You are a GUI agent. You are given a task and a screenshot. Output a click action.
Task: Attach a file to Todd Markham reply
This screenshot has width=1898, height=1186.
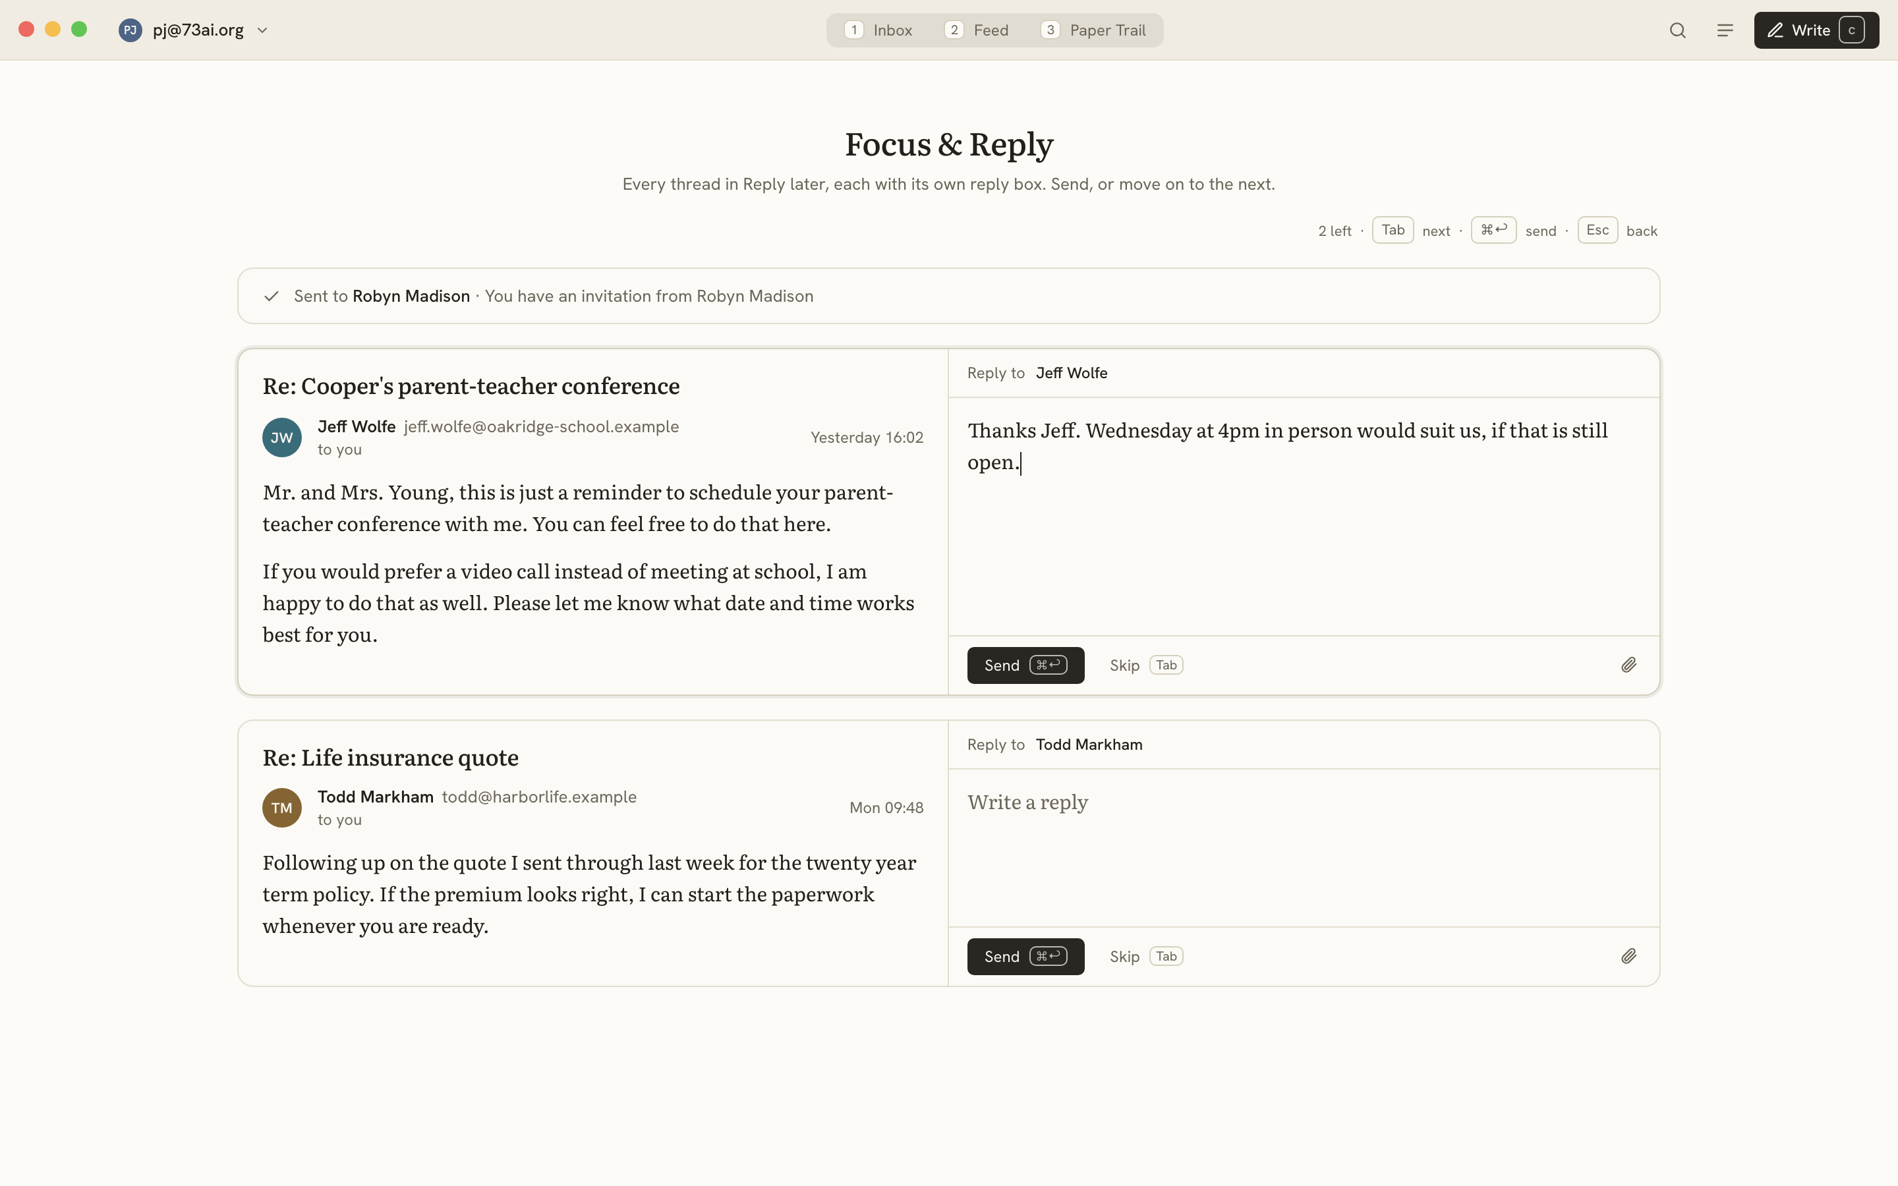click(x=1629, y=956)
